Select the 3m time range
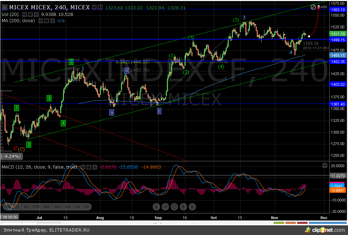This screenshot has height=235, width=348. click(x=57, y=207)
